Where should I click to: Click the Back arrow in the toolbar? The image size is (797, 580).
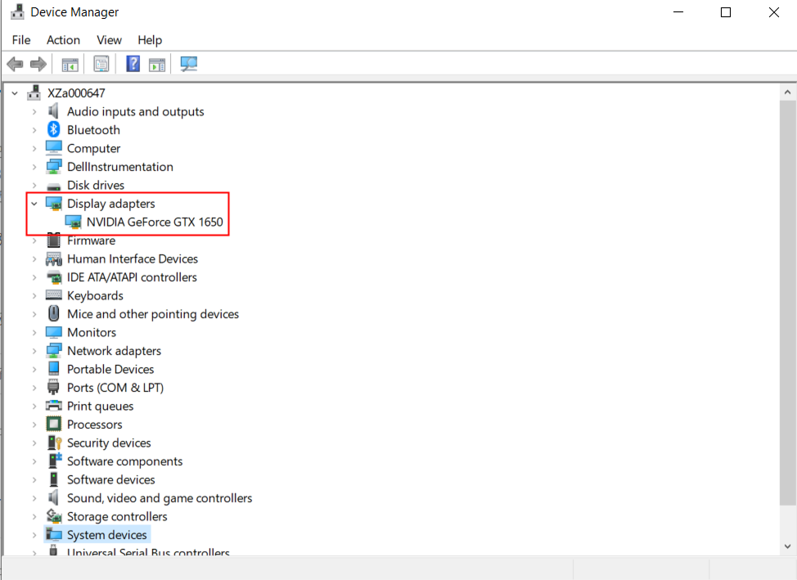pyautogui.click(x=15, y=64)
